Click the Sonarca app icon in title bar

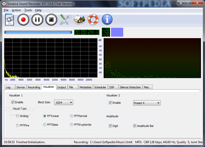[4, 4]
